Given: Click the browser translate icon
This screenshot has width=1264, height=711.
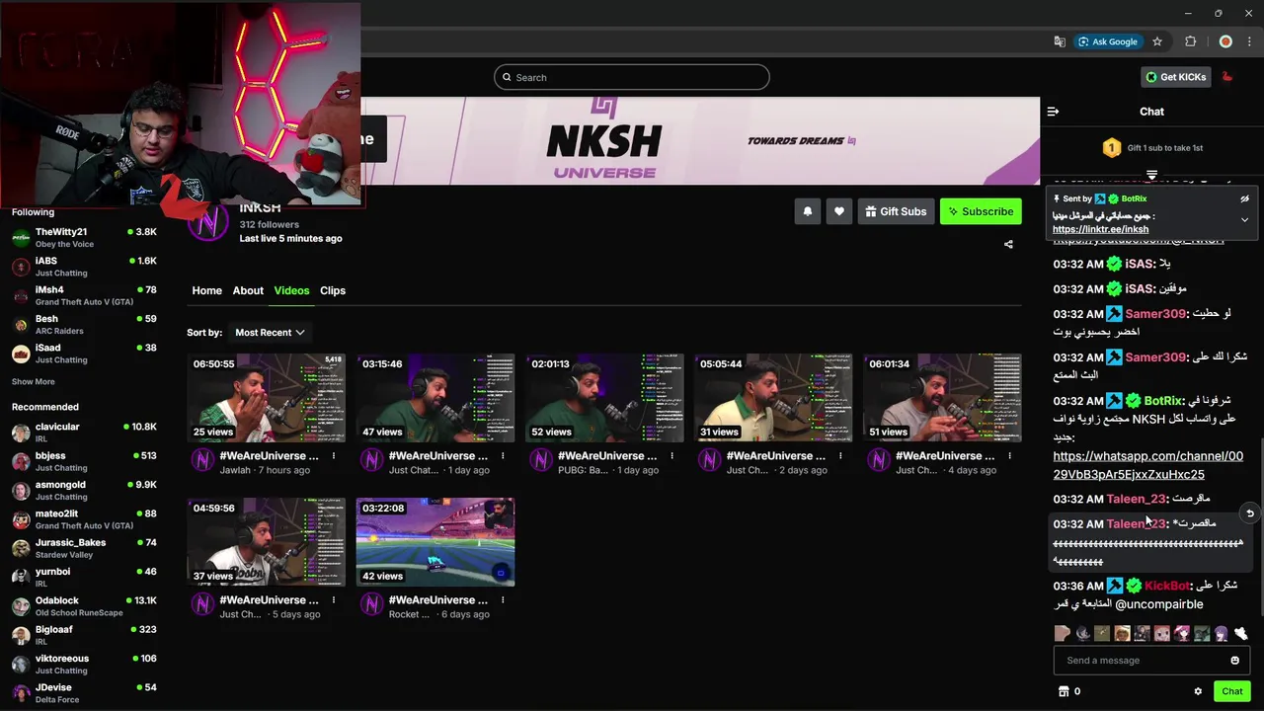Looking at the screenshot, I should (x=1060, y=41).
